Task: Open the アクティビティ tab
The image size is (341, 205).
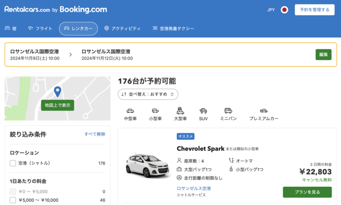Action: click(122, 29)
